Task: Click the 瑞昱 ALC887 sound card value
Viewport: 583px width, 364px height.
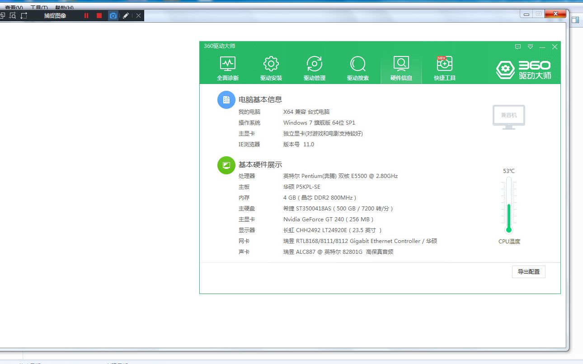Action: click(339, 252)
